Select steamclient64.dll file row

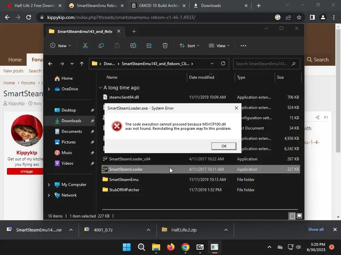click(201, 97)
